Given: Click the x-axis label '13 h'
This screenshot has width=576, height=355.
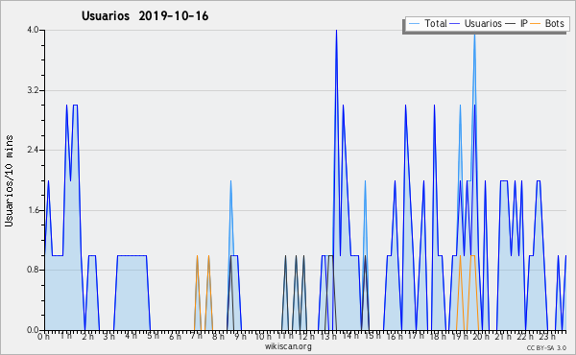Looking at the screenshot, I should 328,337.
